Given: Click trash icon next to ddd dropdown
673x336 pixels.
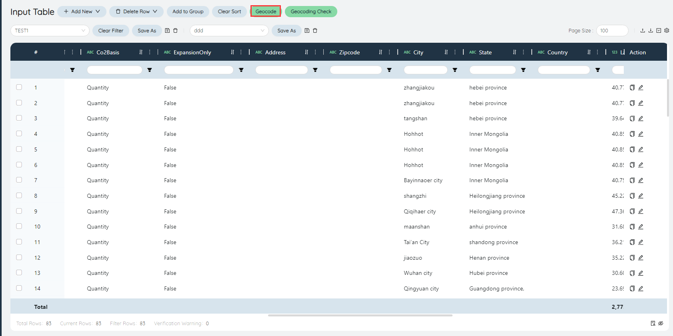Looking at the screenshot, I should click(x=315, y=30).
